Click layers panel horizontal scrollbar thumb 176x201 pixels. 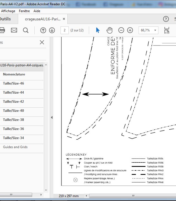(16, 195)
